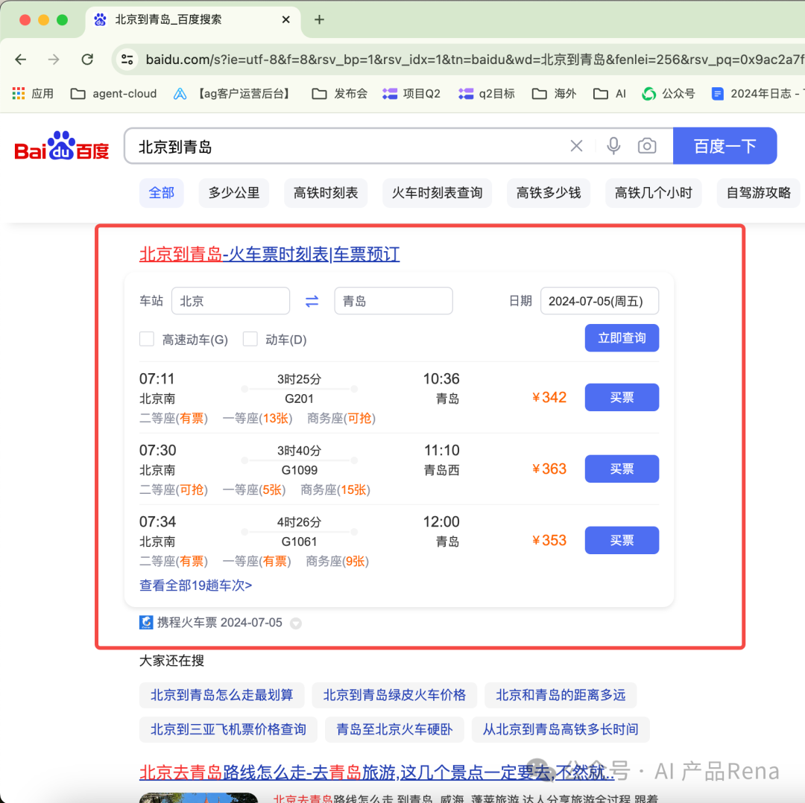805x803 pixels.
Task: Enable the 高速动车(G) checkbox
Action: (147, 338)
